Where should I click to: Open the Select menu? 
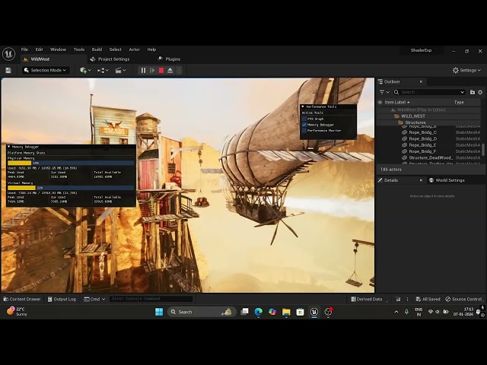[115, 49]
